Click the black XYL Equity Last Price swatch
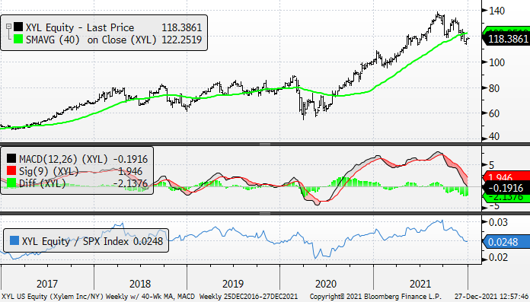This screenshot has height=302, width=530. (18, 27)
